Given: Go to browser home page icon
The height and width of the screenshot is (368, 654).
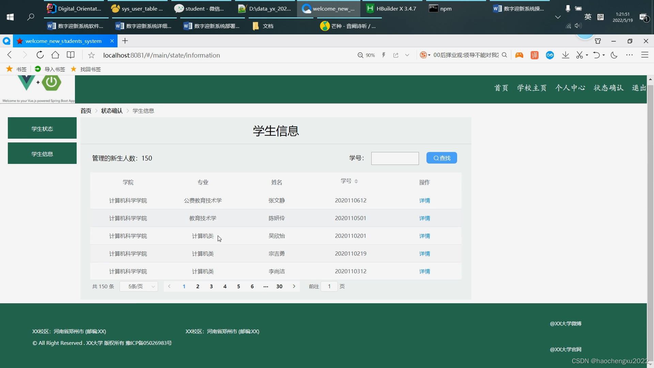Looking at the screenshot, I should [x=55, y=55].
